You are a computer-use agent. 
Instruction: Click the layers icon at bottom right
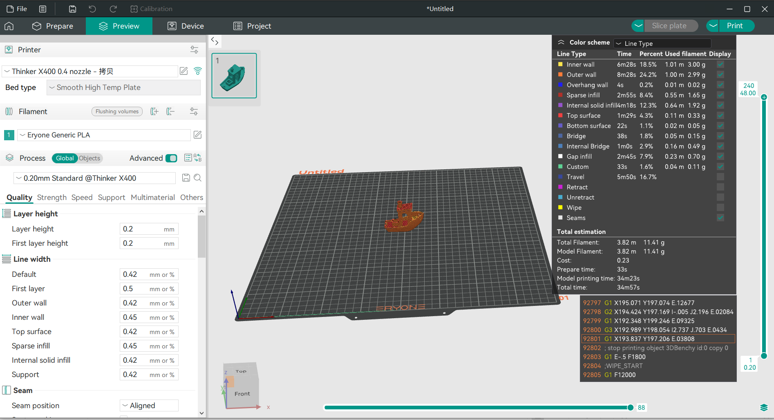(764, 407)
